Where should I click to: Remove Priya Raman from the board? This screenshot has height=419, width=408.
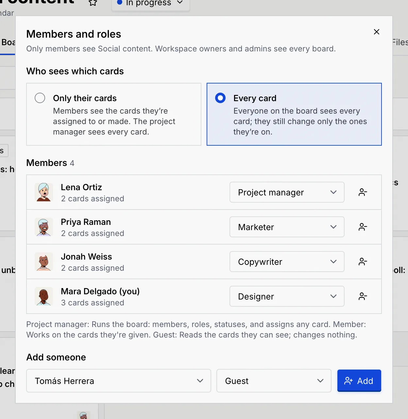coord(363,227)
